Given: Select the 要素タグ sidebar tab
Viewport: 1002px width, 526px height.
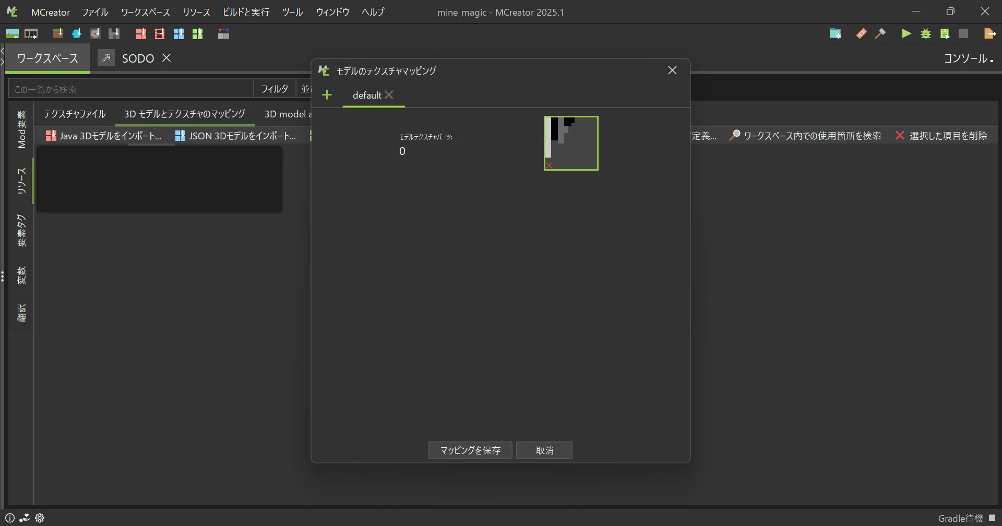Looking at the screenshot, I should pos(21,230).
